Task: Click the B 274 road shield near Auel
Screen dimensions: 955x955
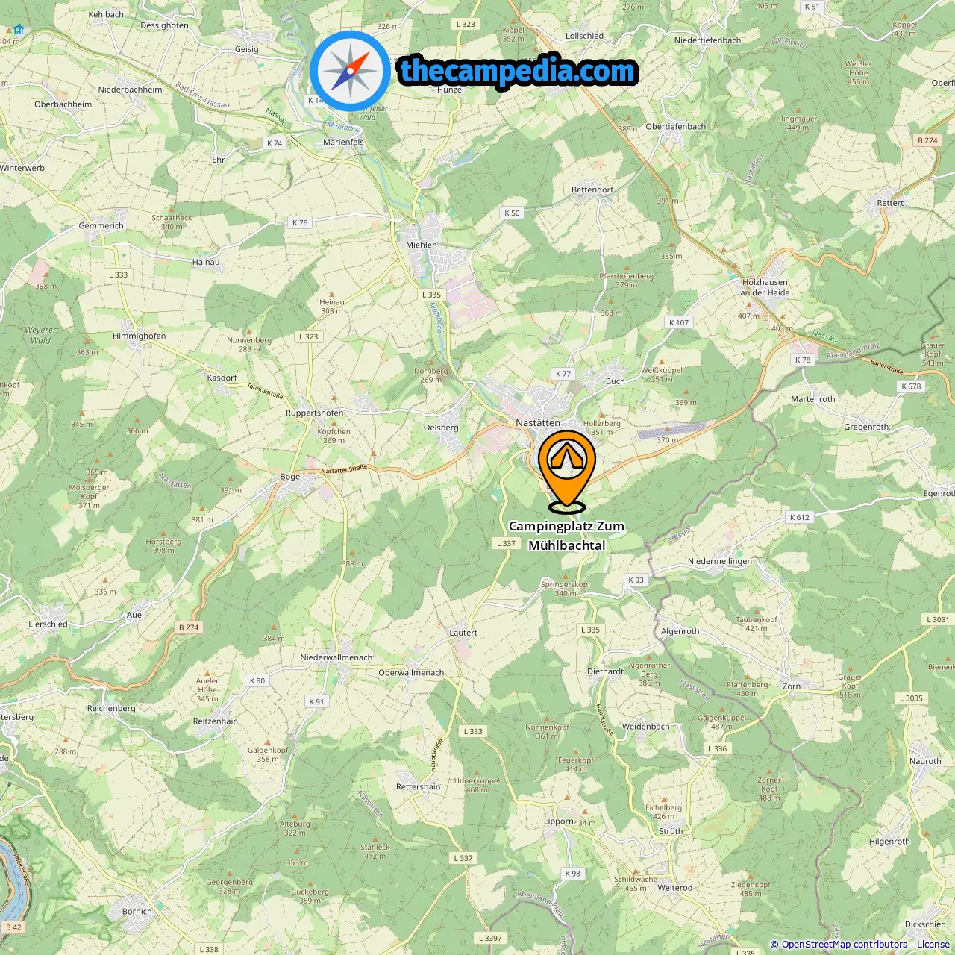Action: 189,627
